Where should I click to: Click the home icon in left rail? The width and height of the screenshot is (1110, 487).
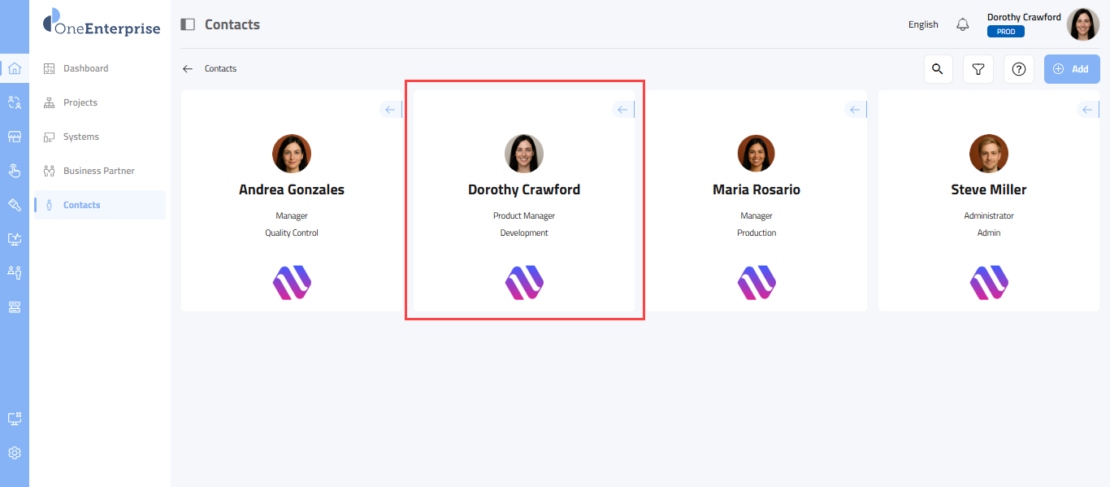click(x=14, y=68)
